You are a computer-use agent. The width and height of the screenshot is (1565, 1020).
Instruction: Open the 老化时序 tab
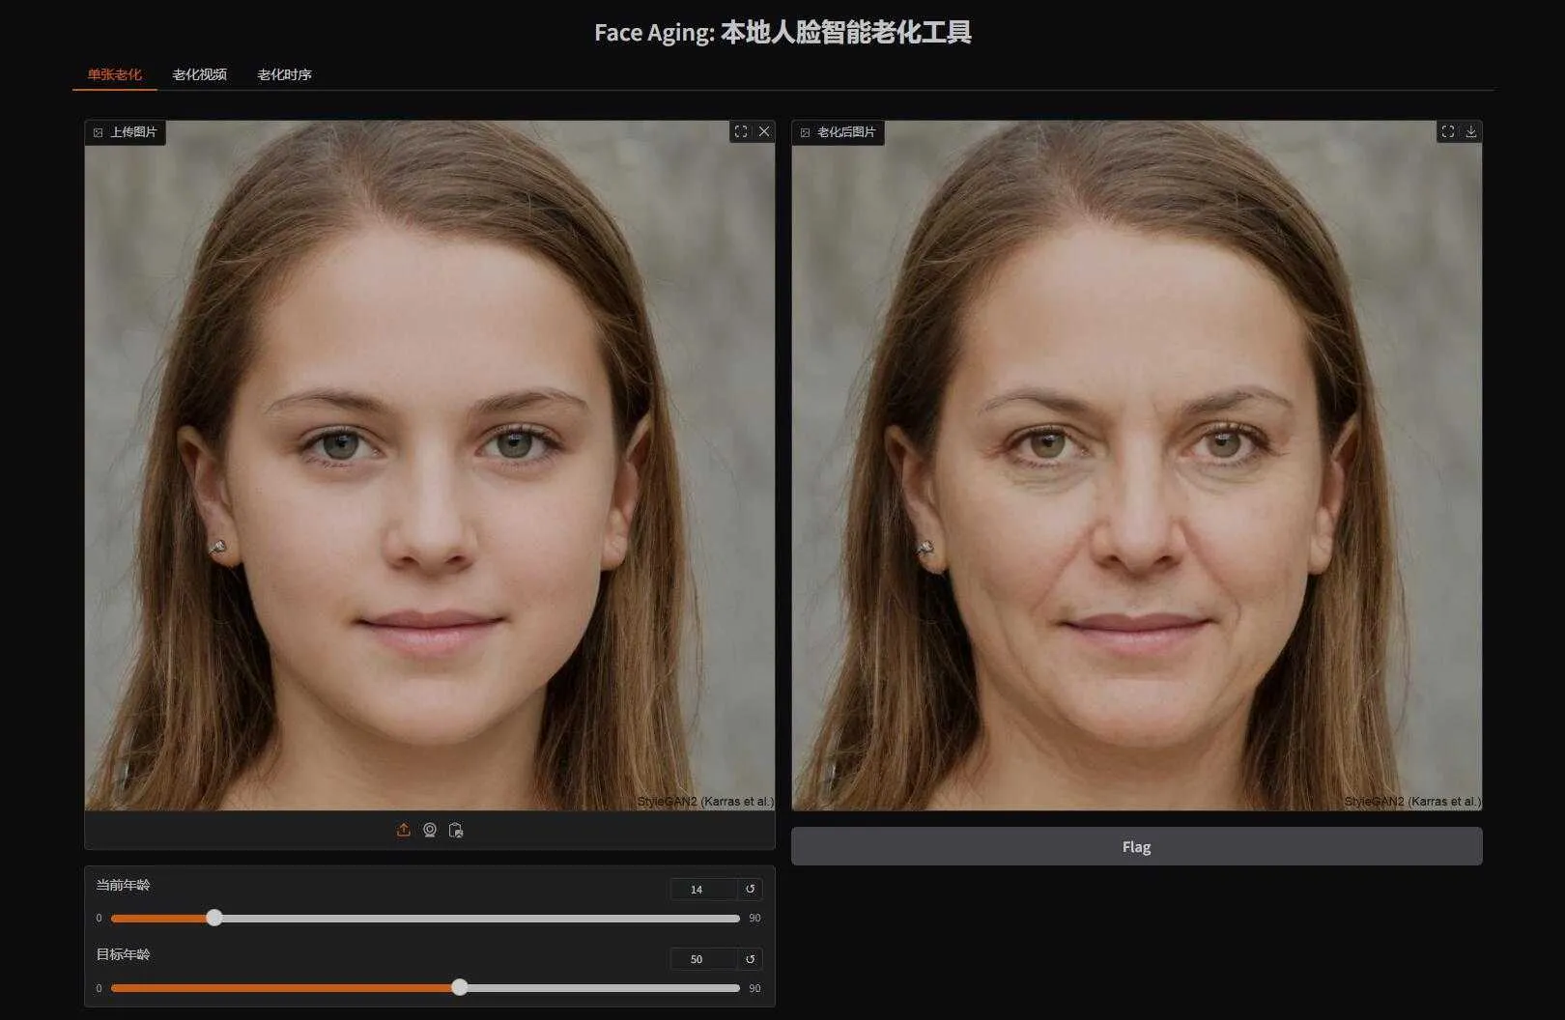coord(285,75)
